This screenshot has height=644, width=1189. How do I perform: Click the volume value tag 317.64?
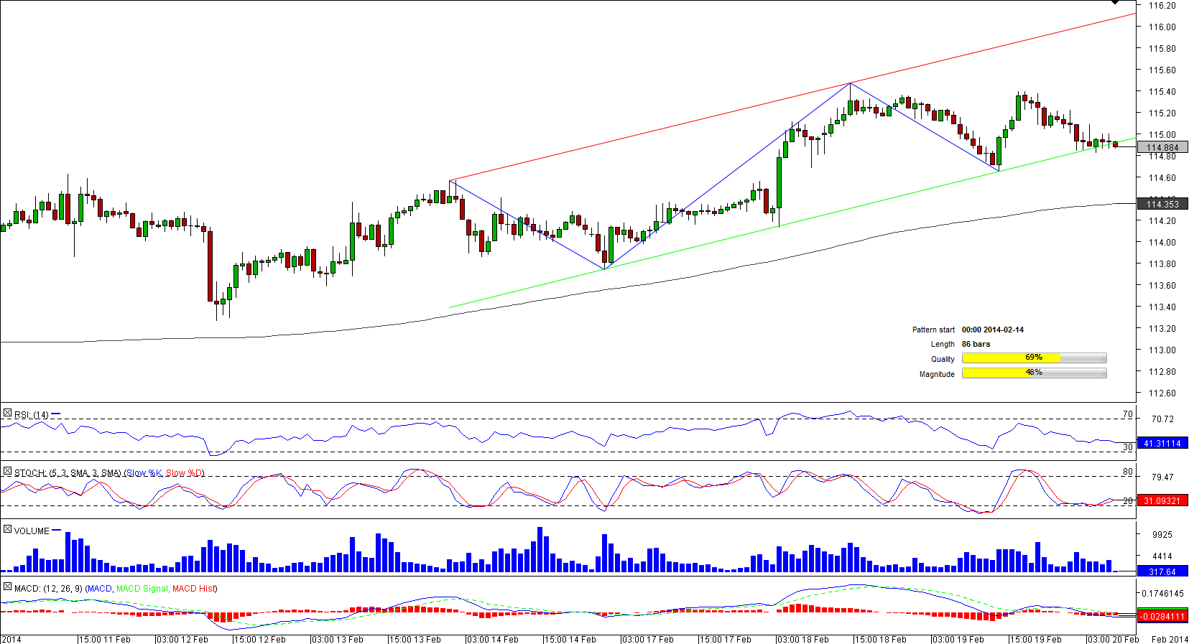point(1162,572)
